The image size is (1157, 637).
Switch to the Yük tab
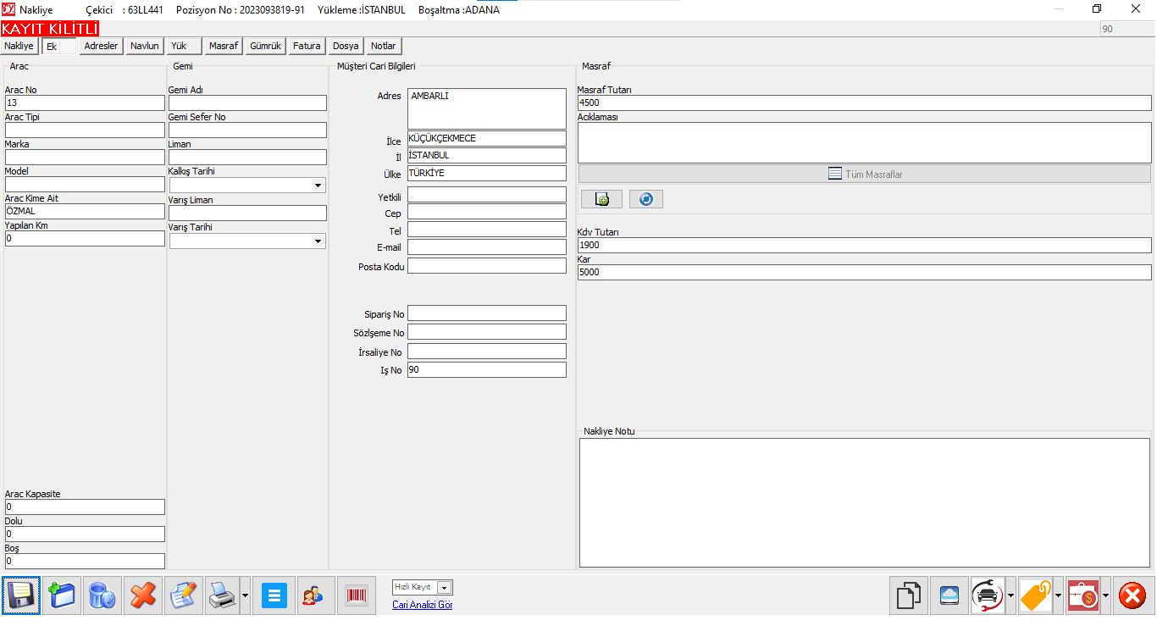(184, 46)
